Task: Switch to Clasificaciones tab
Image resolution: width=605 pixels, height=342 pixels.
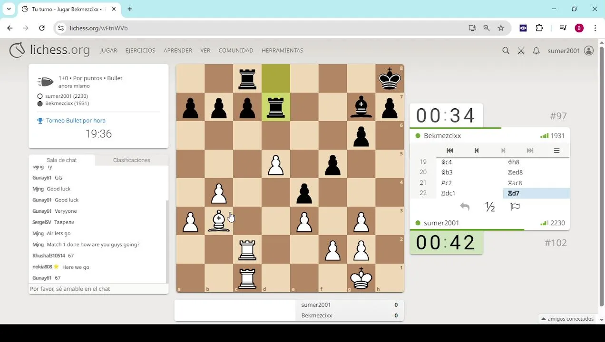Action: pyautogui.click(x=132, y=160)
